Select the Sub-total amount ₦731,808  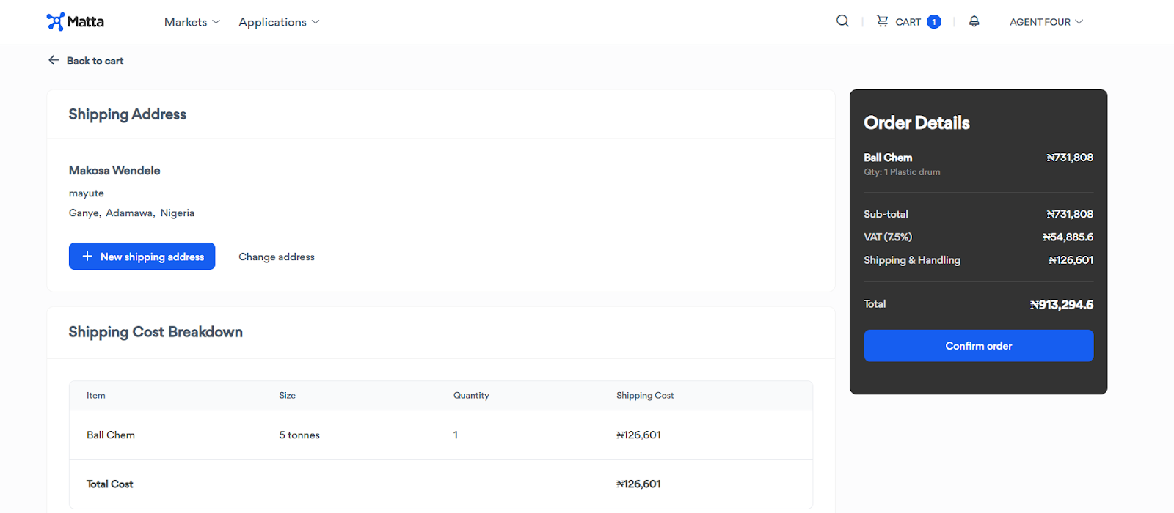pyautogui.click(x=1070, y=214)
